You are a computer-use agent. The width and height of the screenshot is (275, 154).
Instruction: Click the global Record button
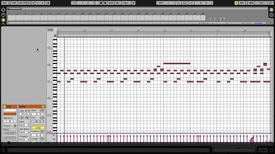pyautogui.click(x=105, y=3)
